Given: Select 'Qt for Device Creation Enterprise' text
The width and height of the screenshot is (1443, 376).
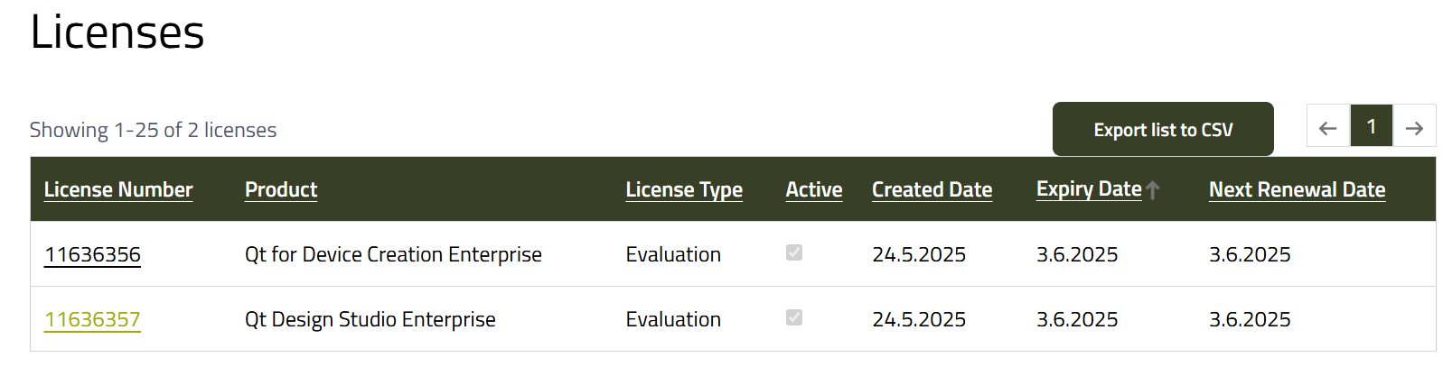Looking at the screenshot, I should coord(393,254).
